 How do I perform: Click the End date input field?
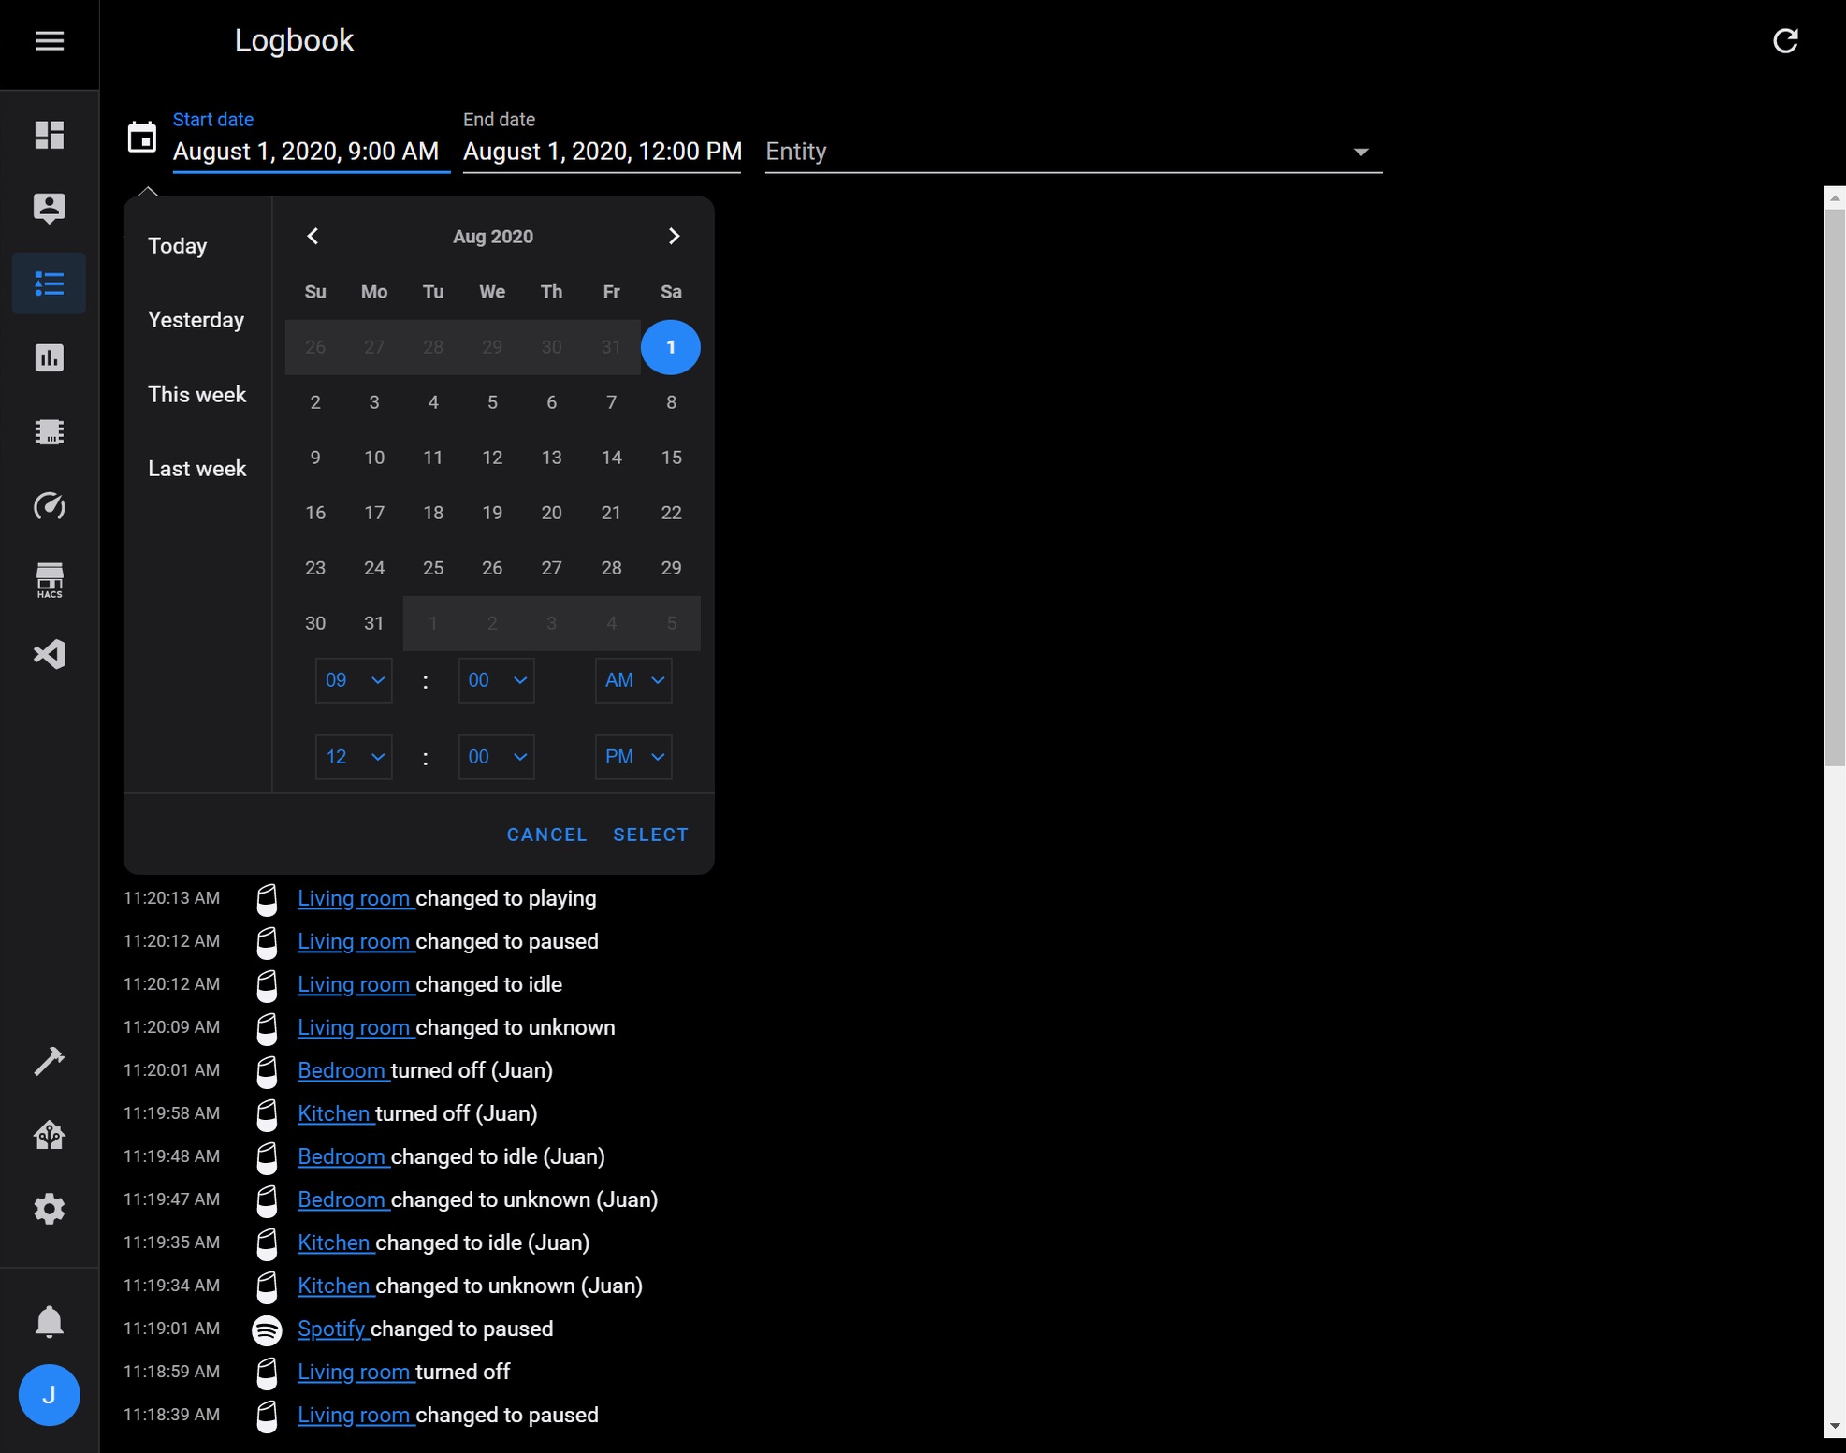coord(602,152)
